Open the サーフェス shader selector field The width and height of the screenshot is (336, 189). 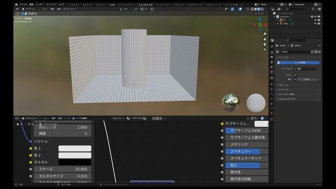(305, 69)
